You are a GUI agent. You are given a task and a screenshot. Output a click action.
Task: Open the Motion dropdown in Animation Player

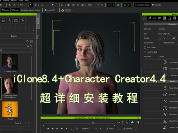pyautogui.click(x=111, y=129)
